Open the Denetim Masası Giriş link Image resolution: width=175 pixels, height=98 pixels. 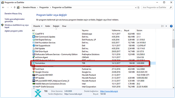pyautogui.click(x=13, y=14)
